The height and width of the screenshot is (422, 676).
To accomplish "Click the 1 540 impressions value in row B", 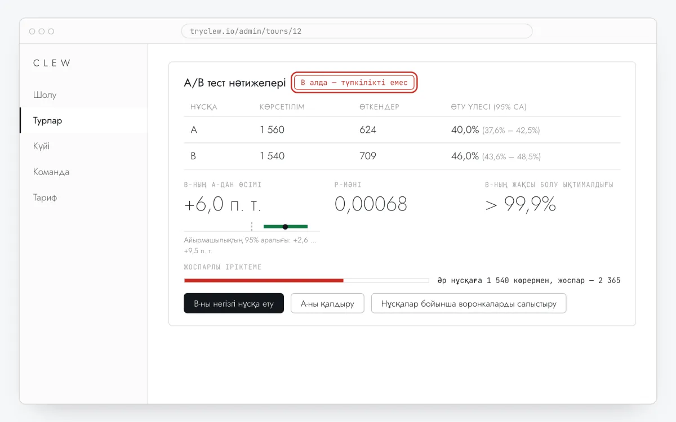I will point(272,156).
